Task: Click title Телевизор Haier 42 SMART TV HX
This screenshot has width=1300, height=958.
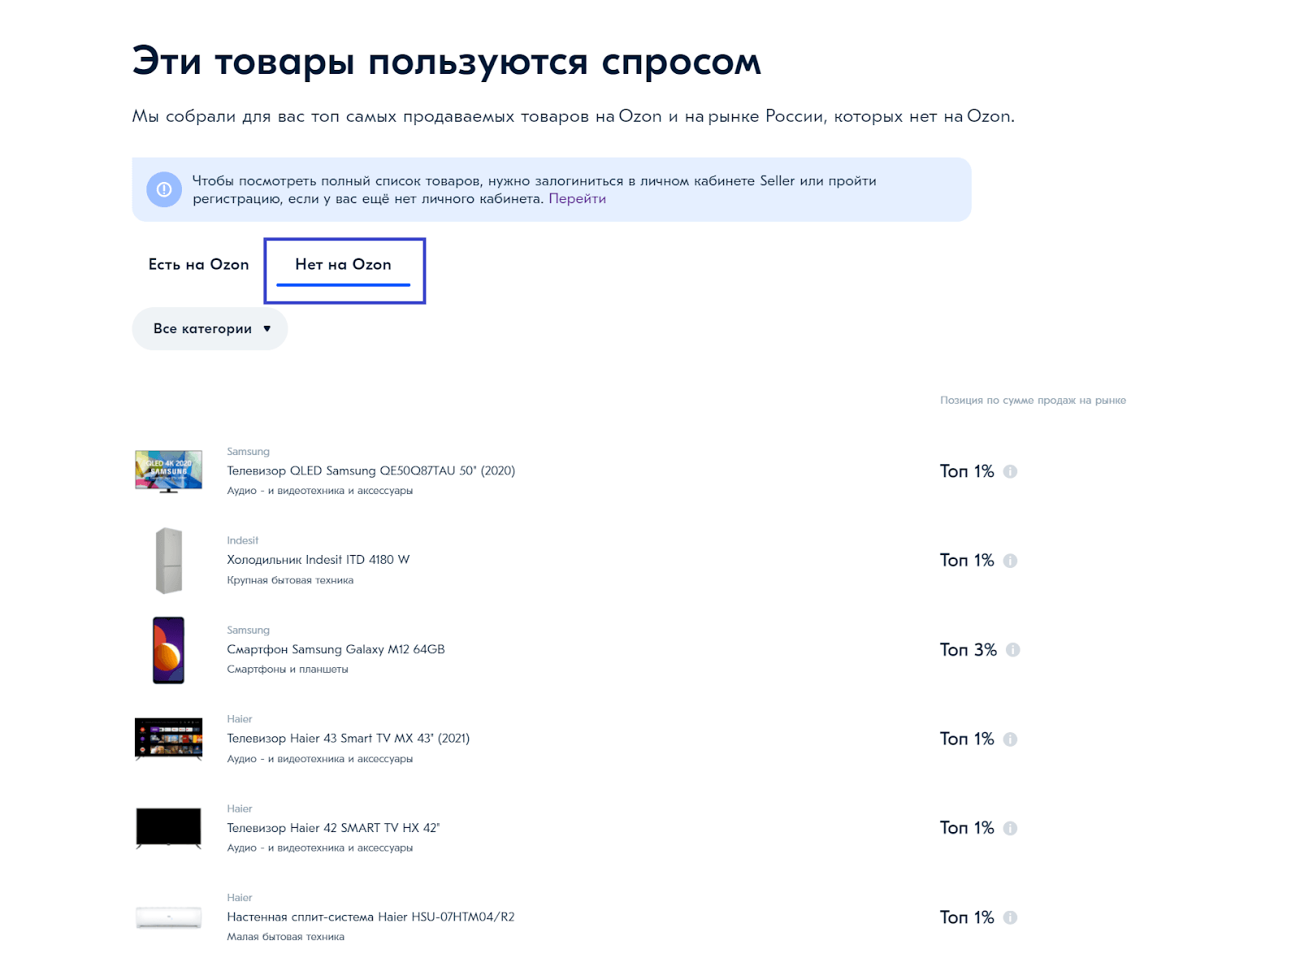Action: pos(333,828)
